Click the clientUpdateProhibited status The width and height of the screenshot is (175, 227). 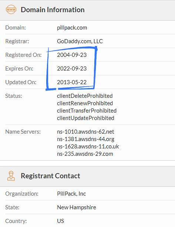coord(85,118)
